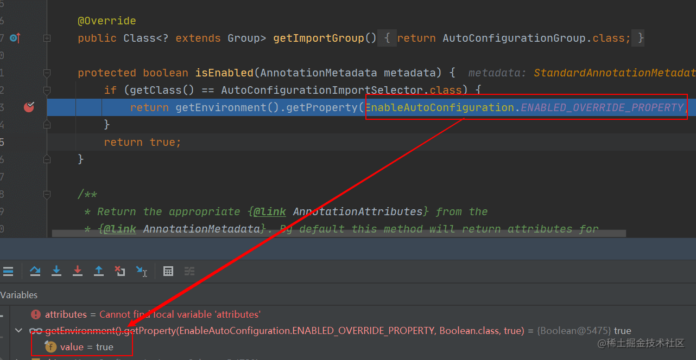Screen dimensions: 696x360
Task: Click the AnnotationAttributes javadoc link
Action: (x=357, y=211)
